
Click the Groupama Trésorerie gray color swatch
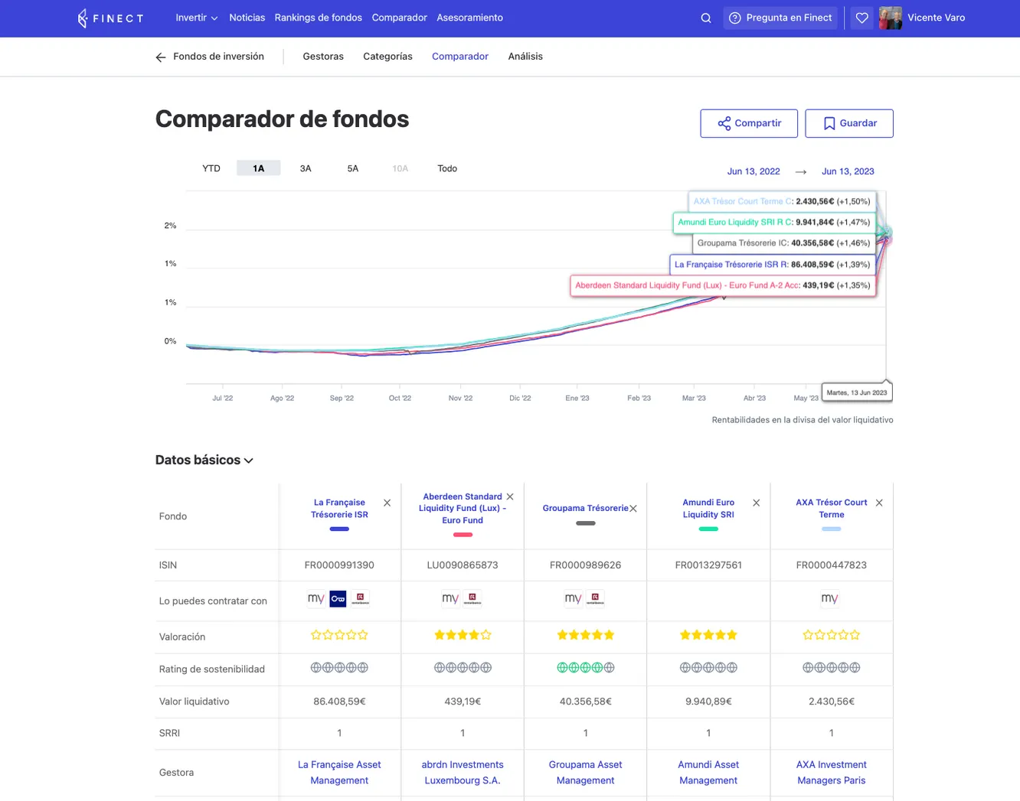[x=585, y=523]
